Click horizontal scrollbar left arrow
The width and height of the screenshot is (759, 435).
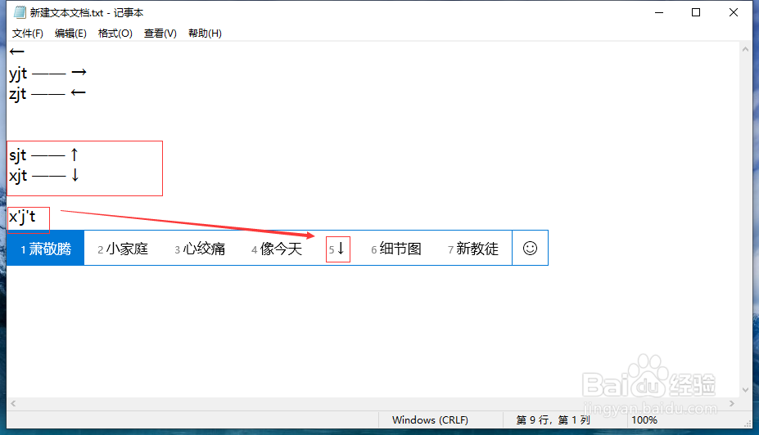pyautogui.click(x=13, y=403)
